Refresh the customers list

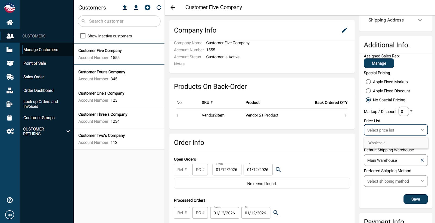[159, 8]
